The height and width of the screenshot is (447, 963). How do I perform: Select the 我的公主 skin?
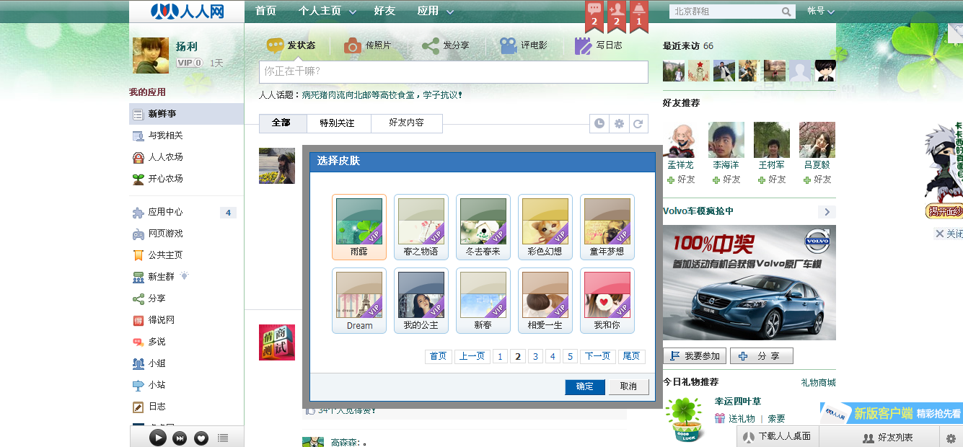[x=421, y=301]
